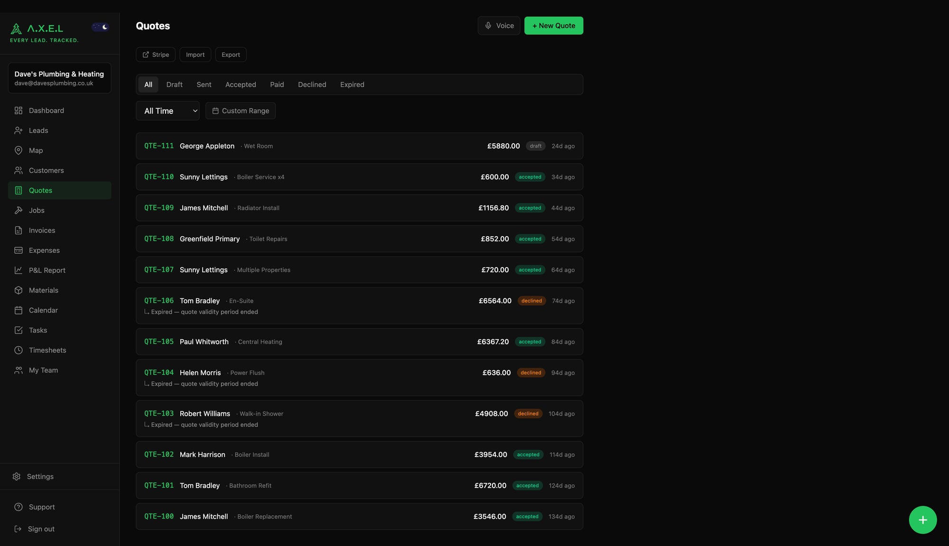Click the Voice microphone icon
949x546 pixels.
[489, 25]
